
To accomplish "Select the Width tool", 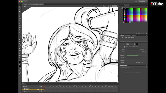I will point(20,51).
